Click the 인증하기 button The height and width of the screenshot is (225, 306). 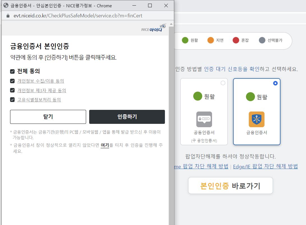[x=127, y=117]
